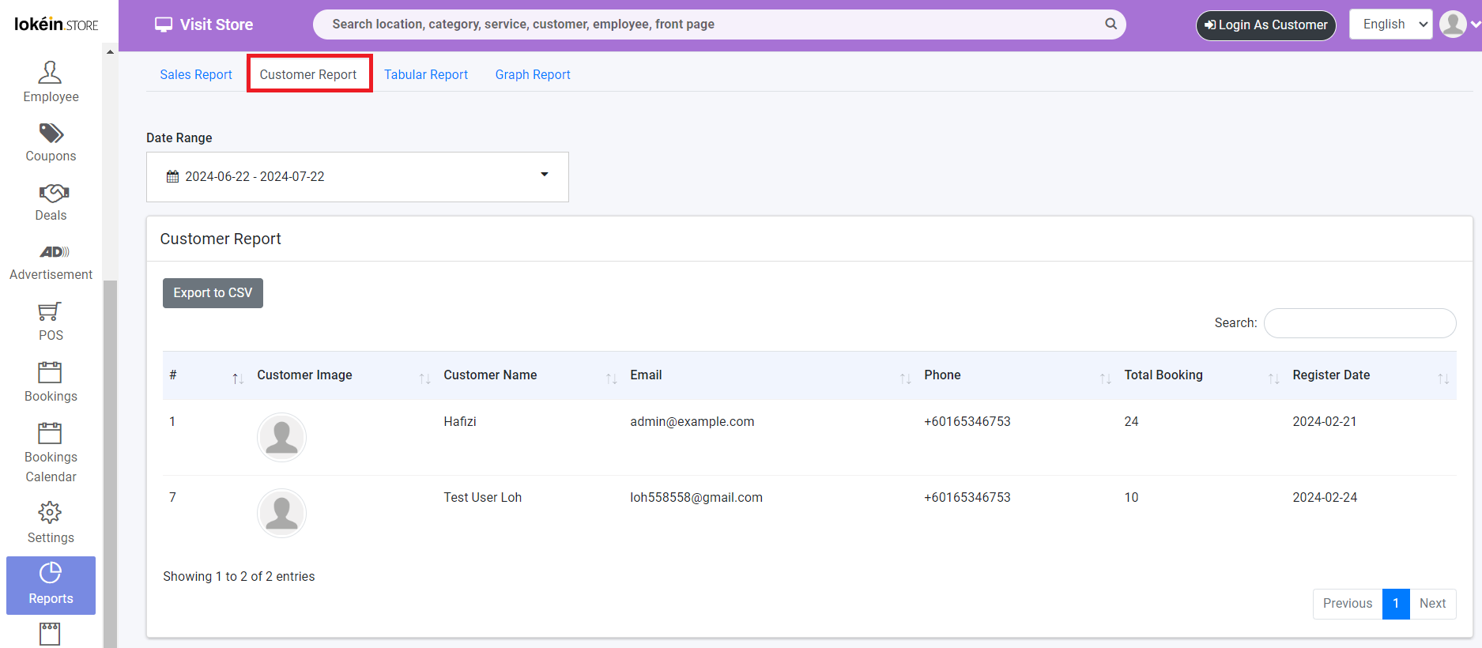Switch to the Graph Report tab

point(533,74)
